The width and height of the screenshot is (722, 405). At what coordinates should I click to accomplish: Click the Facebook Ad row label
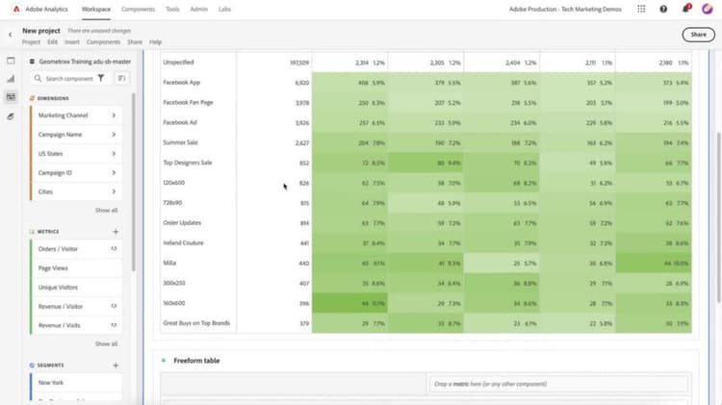[x=180, y=122]
